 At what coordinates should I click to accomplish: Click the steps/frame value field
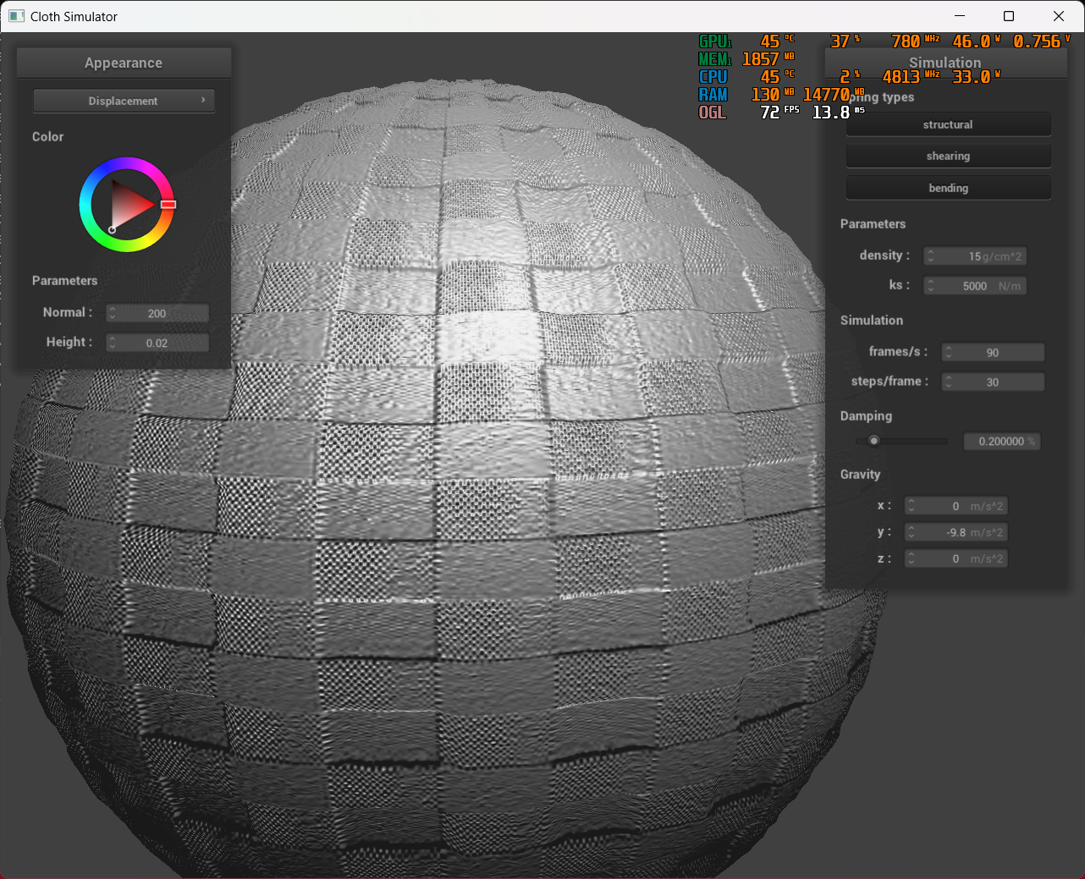point(993,382)
